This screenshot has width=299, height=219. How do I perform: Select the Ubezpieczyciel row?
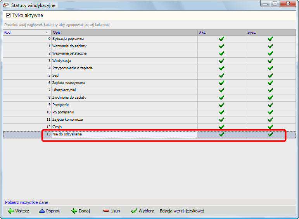(149, 90)
